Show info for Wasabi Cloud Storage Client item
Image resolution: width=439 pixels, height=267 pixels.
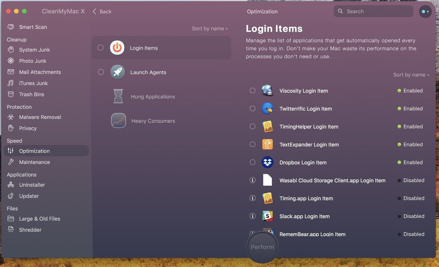252,180
